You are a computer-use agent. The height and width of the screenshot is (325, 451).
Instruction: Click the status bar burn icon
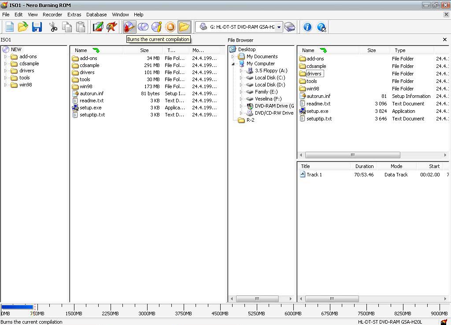(444, 322)
